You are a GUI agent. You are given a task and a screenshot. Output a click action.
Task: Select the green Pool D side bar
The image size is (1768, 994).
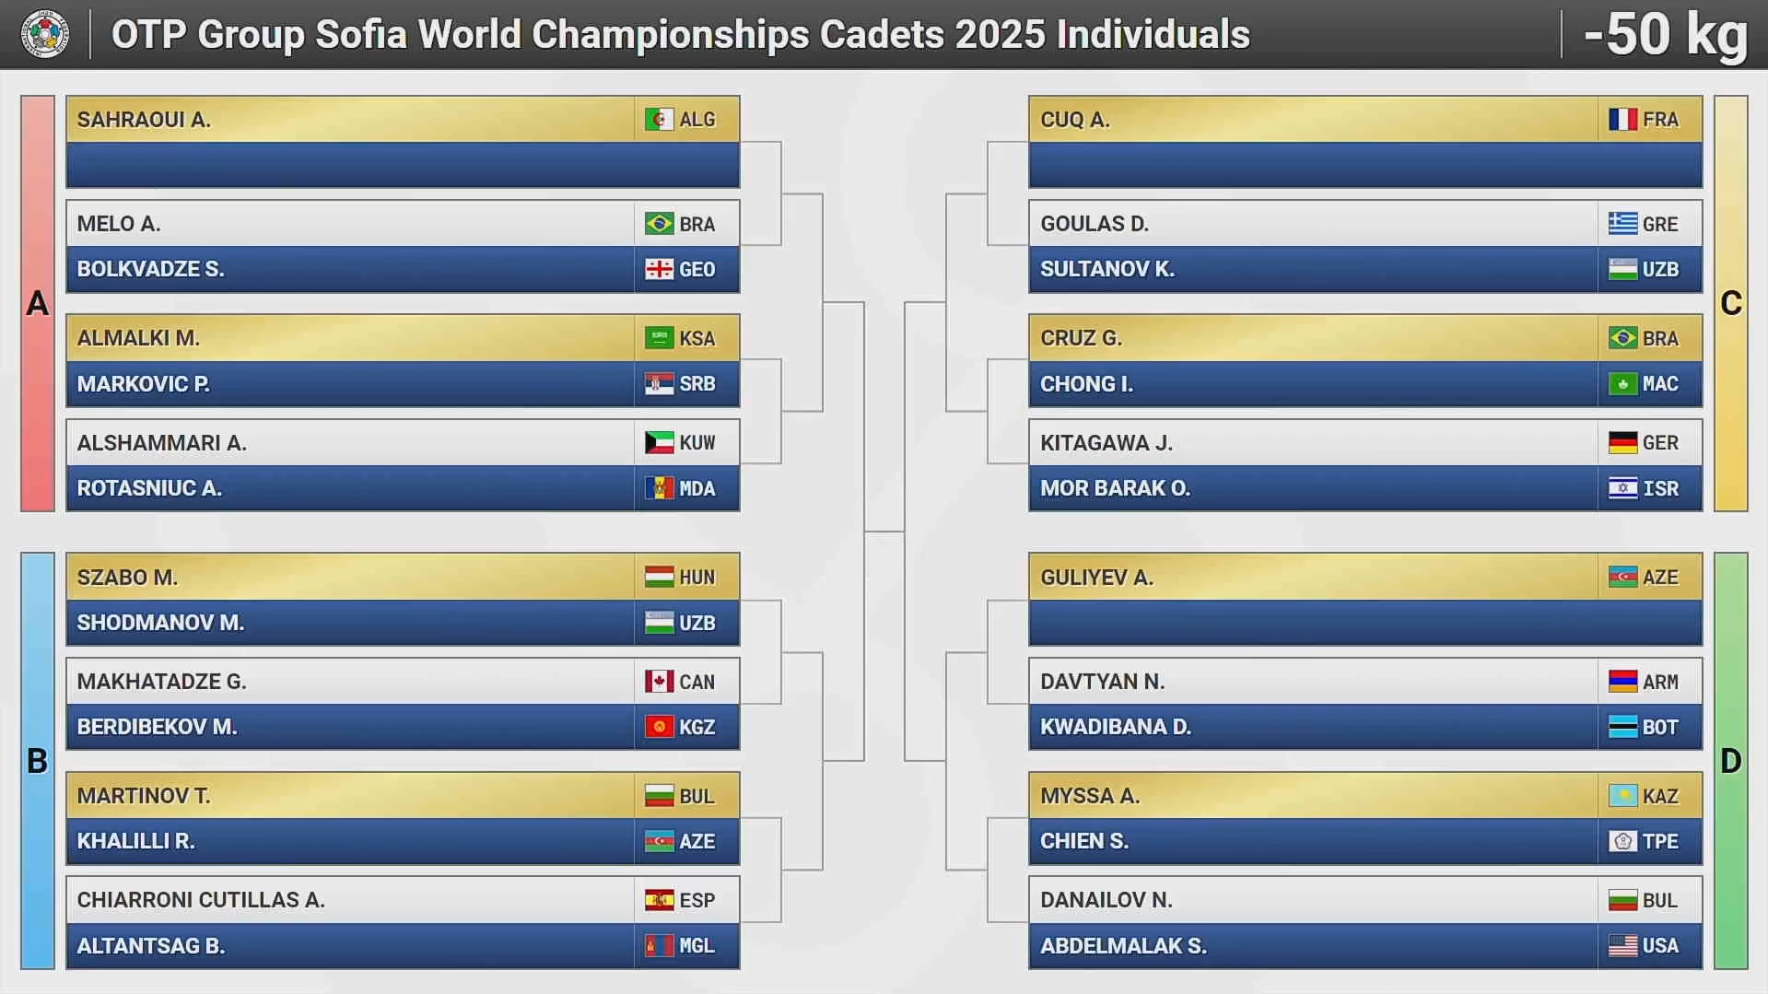[1730, 761]
